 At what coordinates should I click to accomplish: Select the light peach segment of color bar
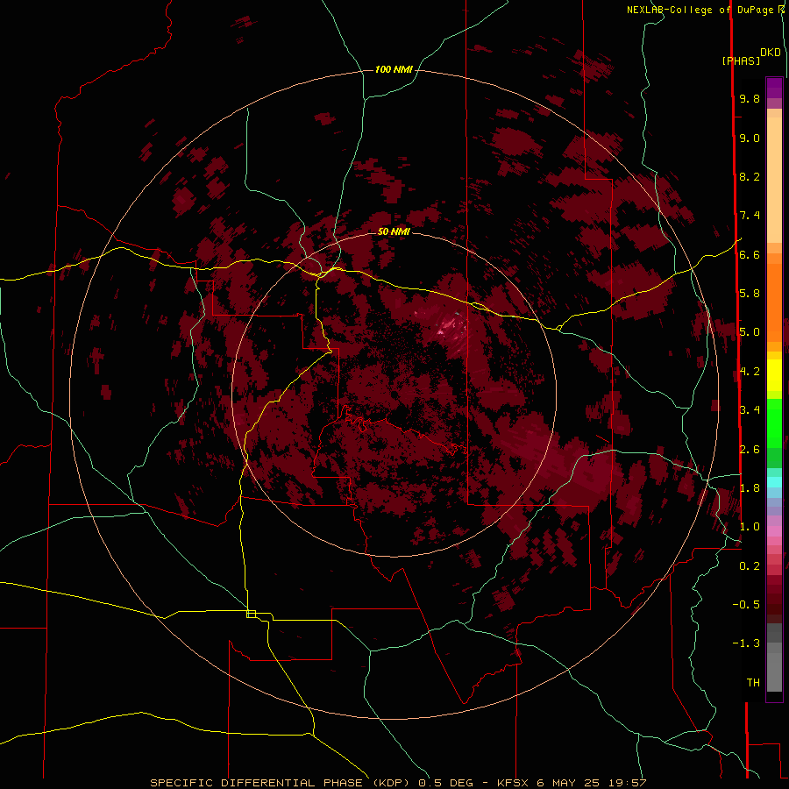(774, 179)
